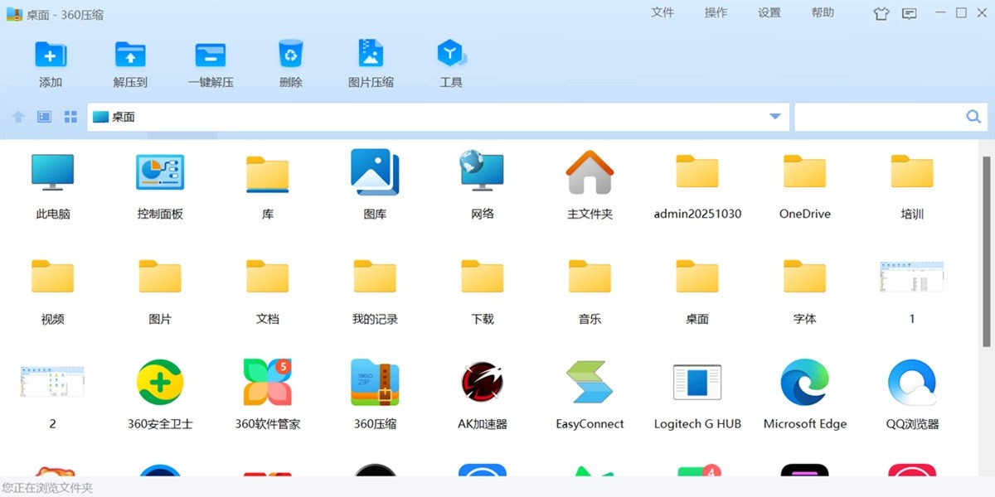Open the feedback icon near window controls
This screenshot has height=497, width=995.
(x=909, y=13)
